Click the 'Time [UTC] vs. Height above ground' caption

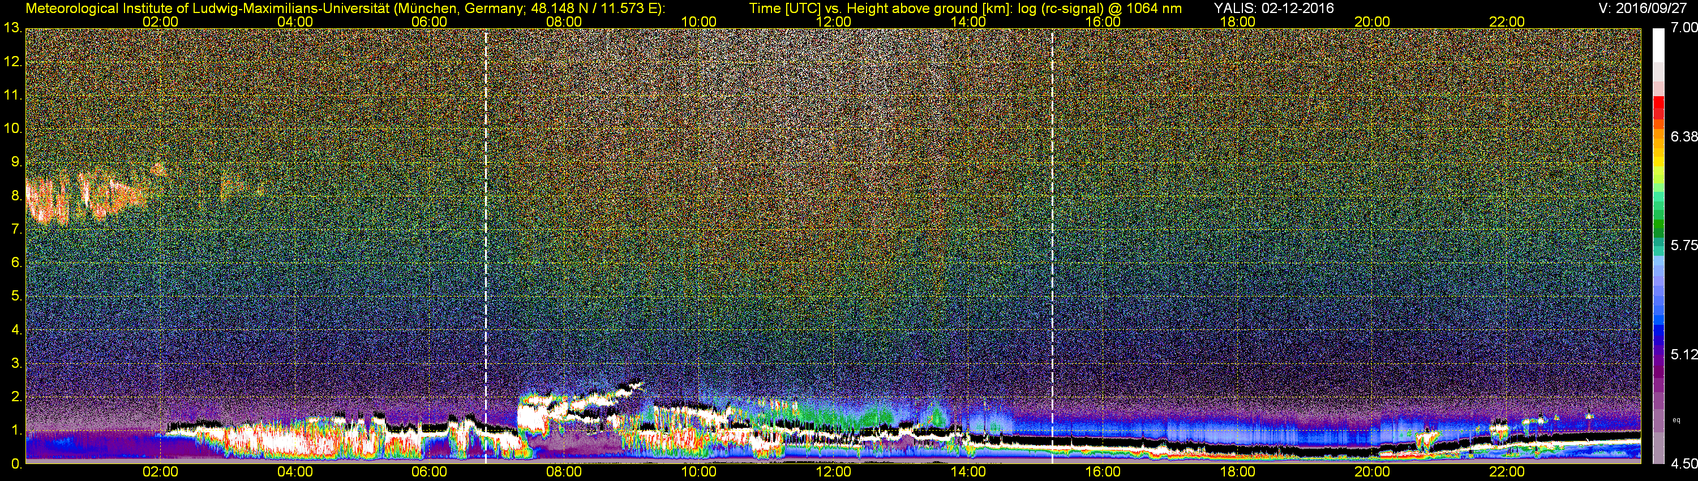point(965,8)
